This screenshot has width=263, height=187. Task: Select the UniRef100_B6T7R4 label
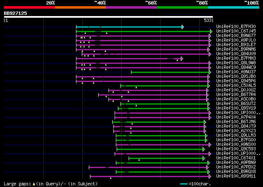pyautogui.click(x=236, y=94)
